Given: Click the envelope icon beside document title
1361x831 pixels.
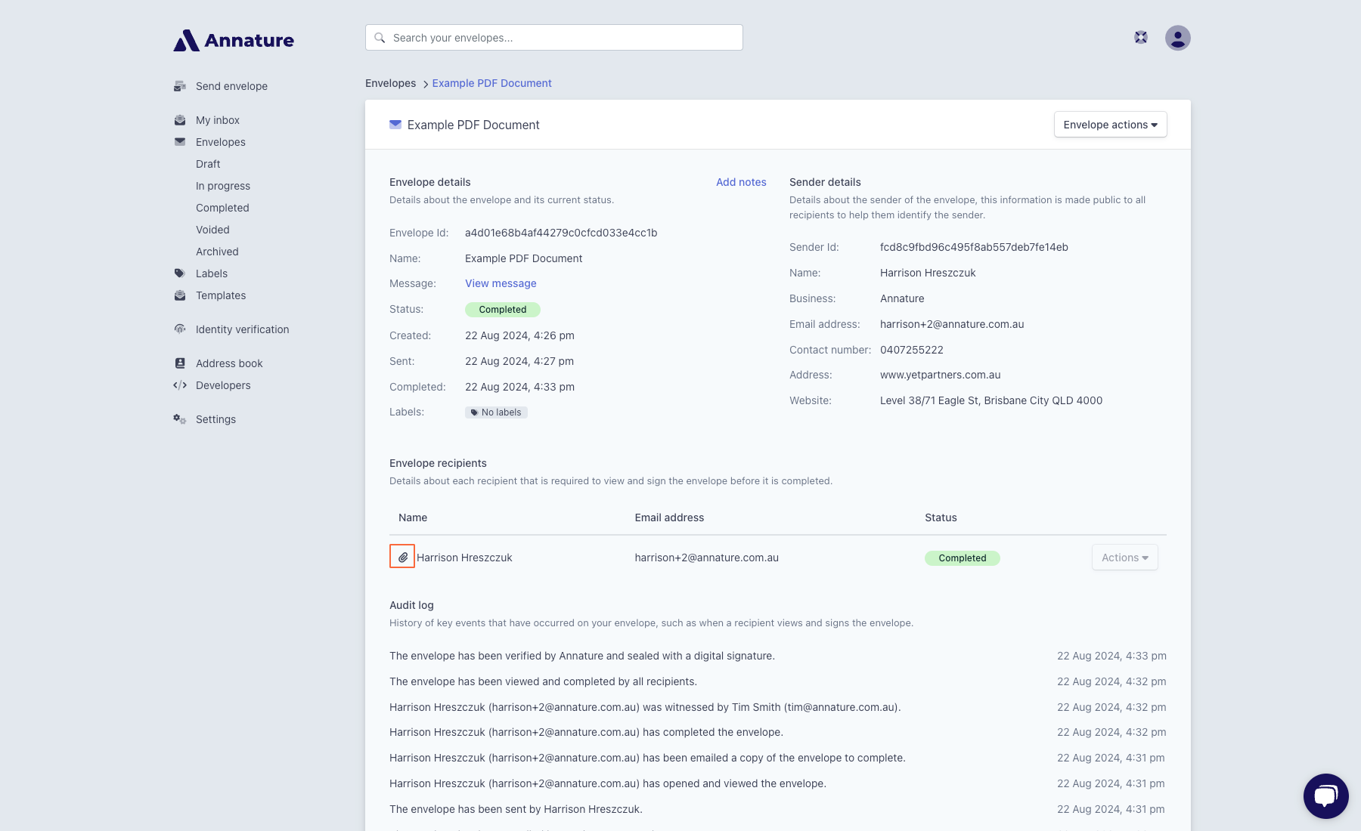Looking at the screenshot, I should (395, 125).
